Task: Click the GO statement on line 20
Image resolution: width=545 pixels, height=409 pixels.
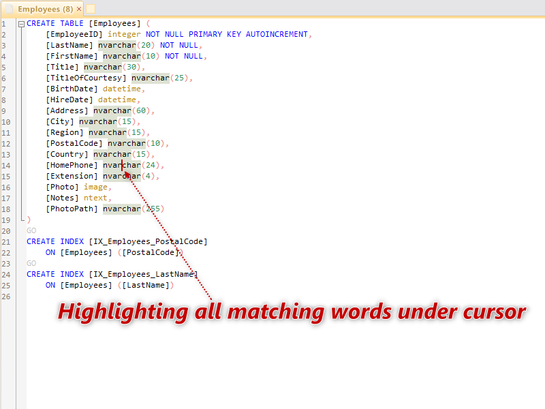Action: (31, 230)
